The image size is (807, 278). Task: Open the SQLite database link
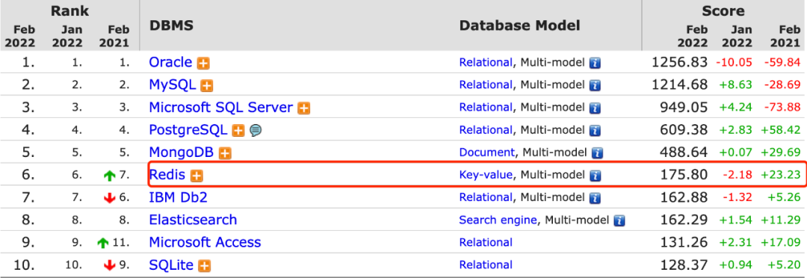171,265
